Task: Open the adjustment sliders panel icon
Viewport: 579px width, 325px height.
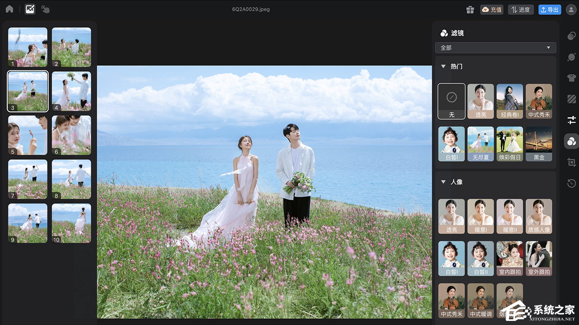Action: click(571, 120)
